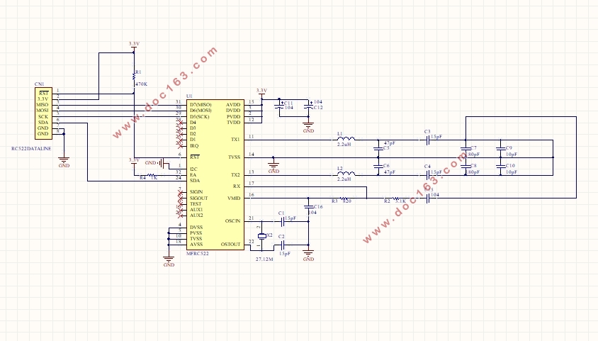Viewport: 598px width, 341px height.
Task: Select capacitor C7 180pF
Action: (466, 148)
